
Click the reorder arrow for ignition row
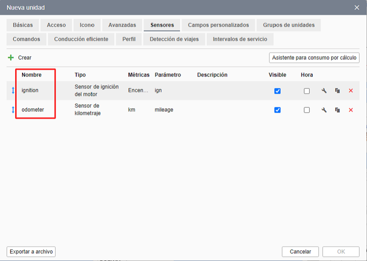point(13,90)
